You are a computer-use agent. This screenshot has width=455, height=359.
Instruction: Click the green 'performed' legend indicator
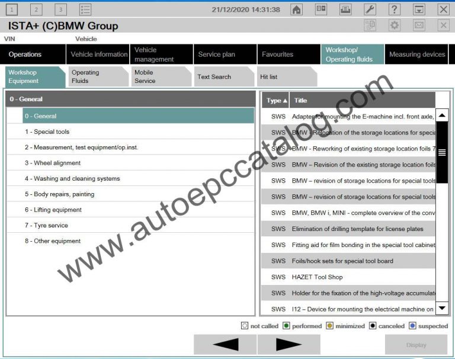286,326
